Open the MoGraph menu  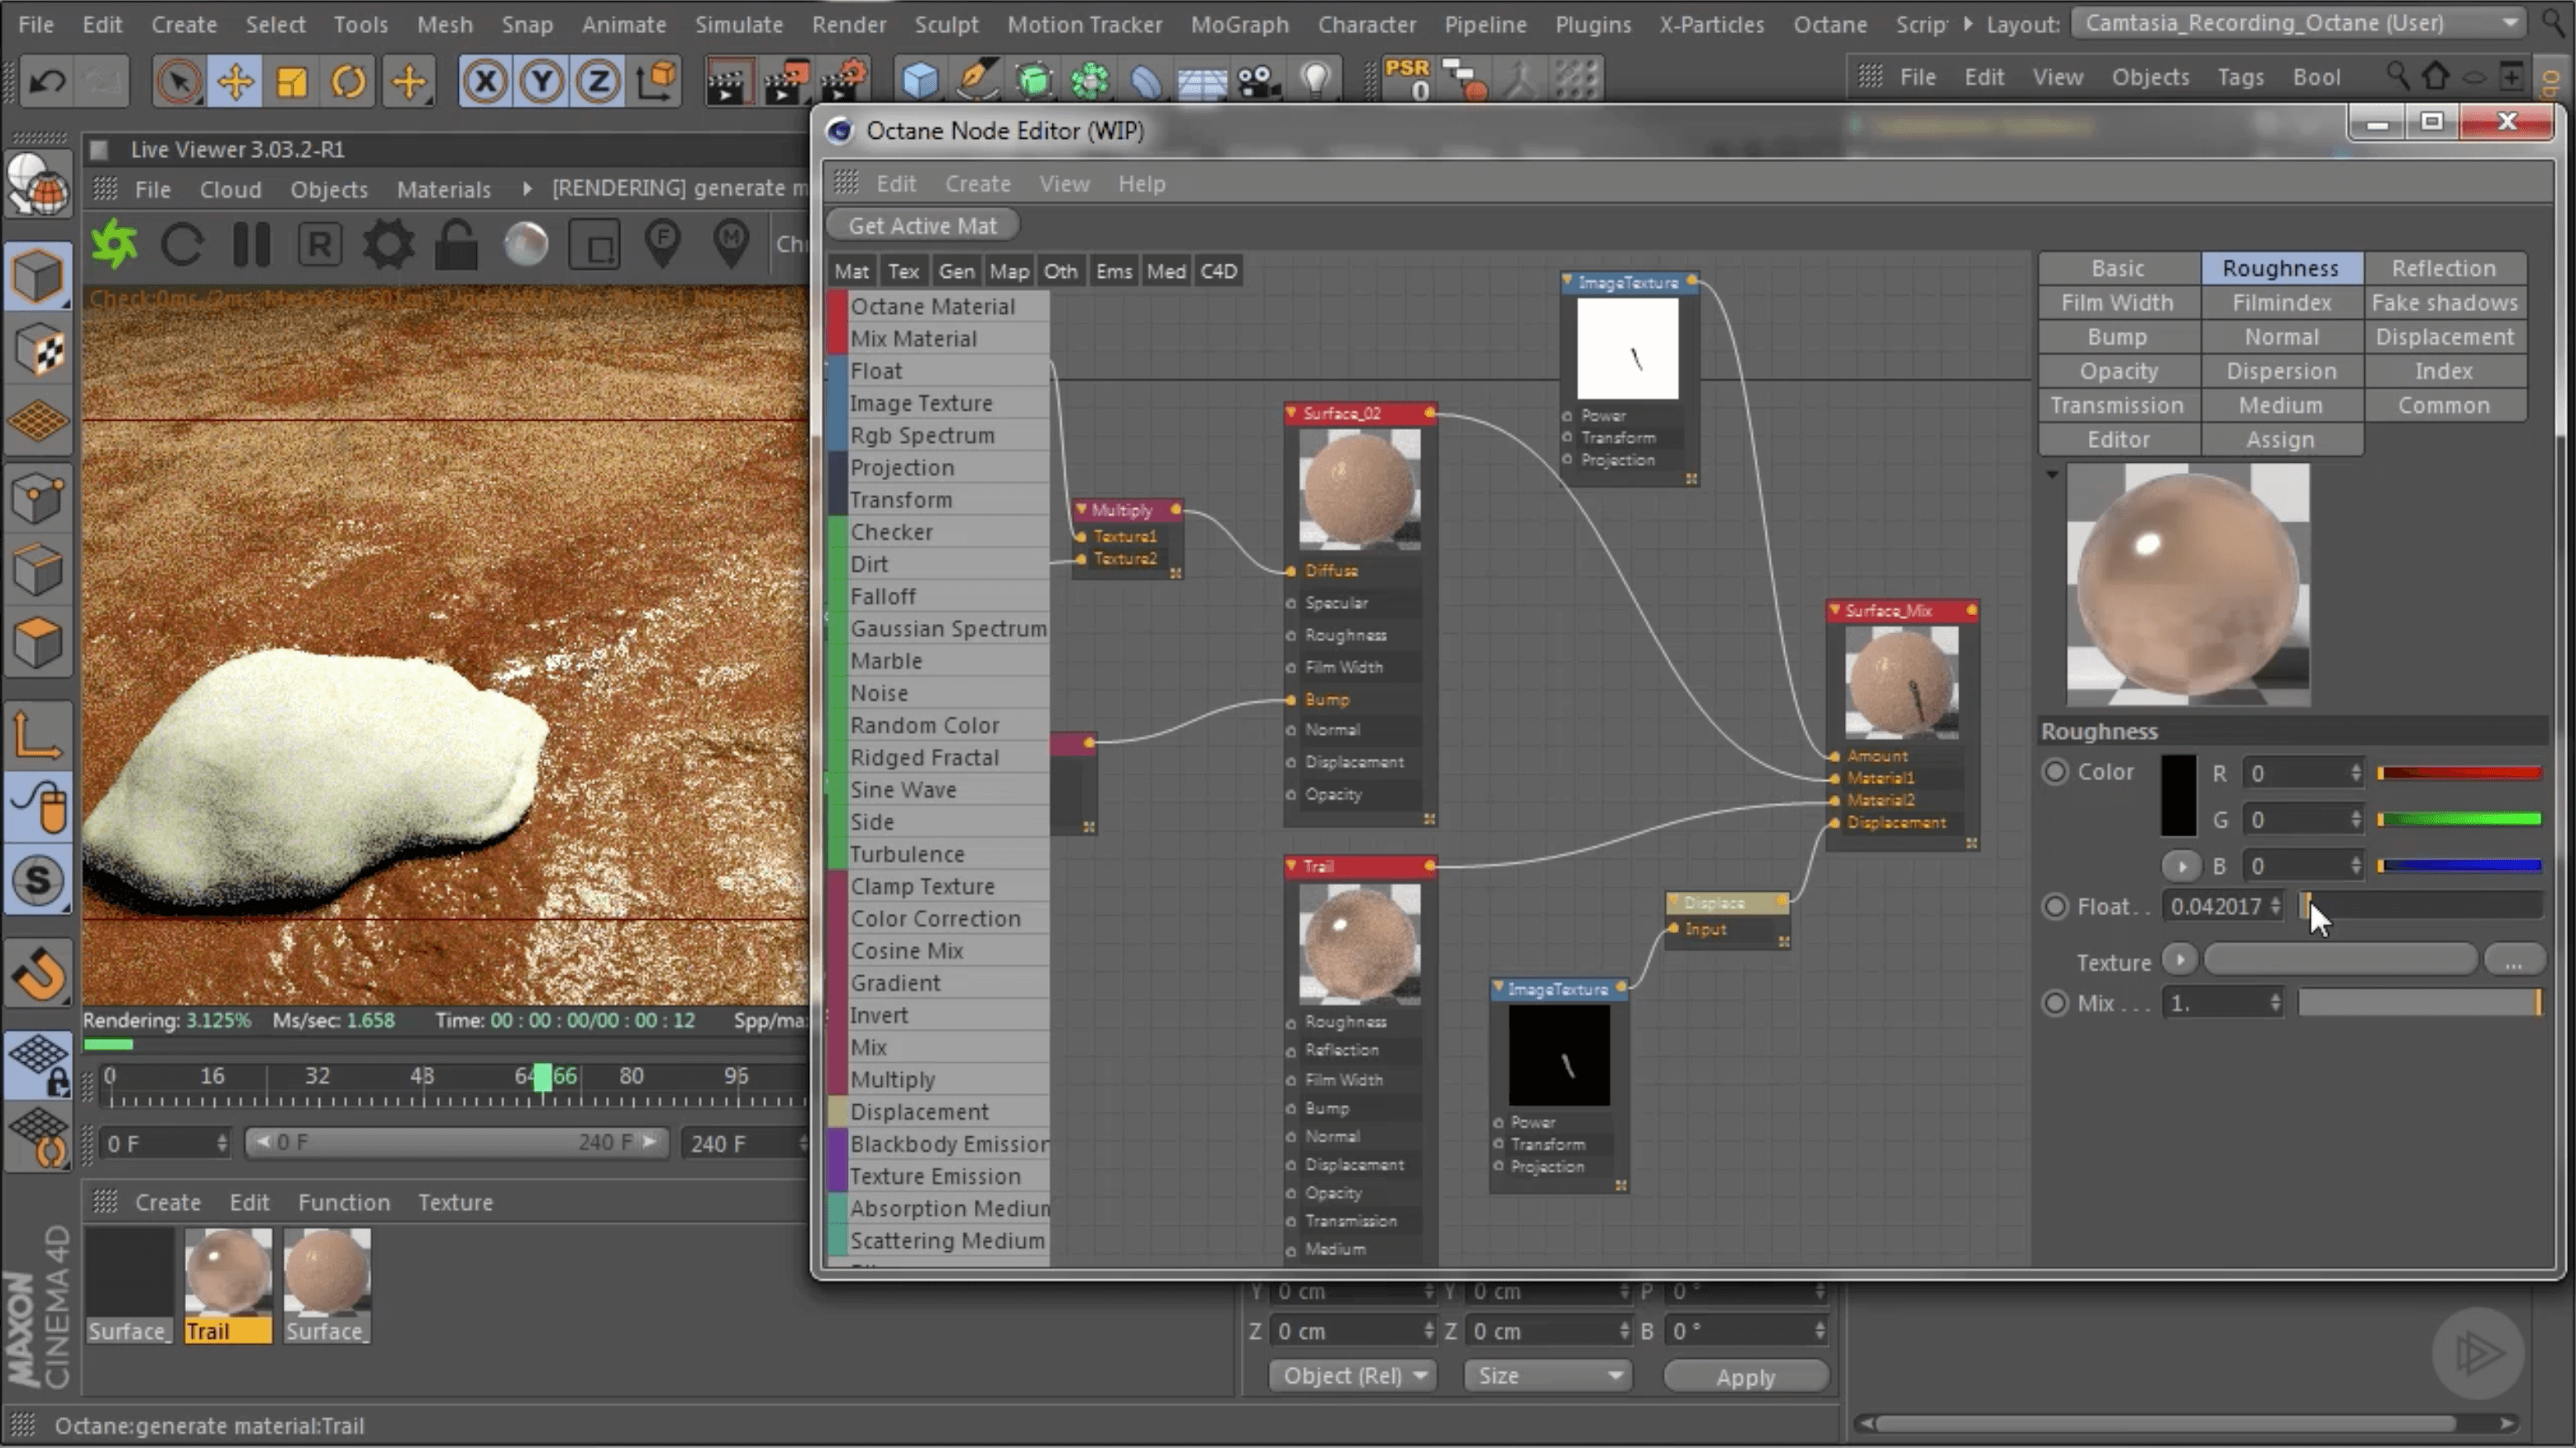[1239, 24]
